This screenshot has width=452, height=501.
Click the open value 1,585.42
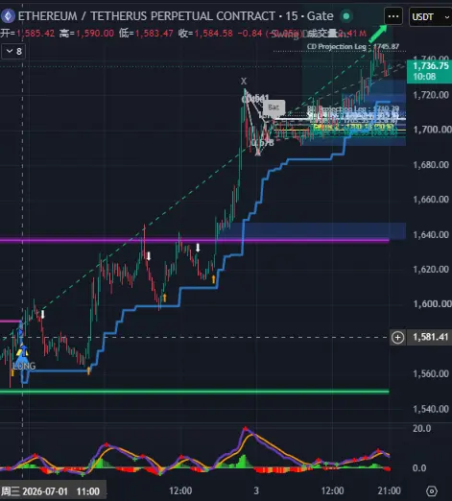(36, 33)
